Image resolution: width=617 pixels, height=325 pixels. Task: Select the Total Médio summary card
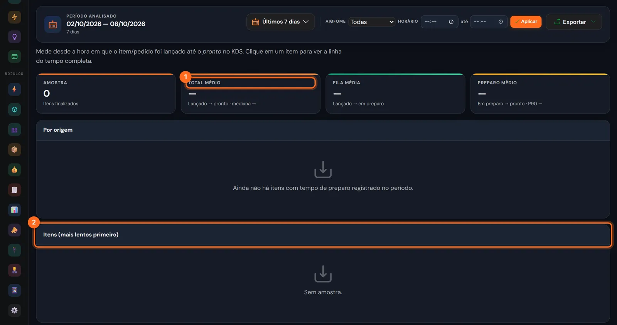[251, 94]
